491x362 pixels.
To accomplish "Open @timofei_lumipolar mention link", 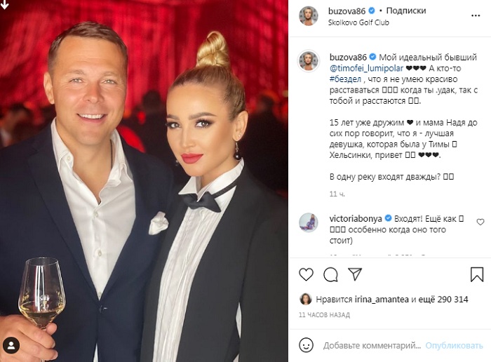I will [x=366, y=68].
